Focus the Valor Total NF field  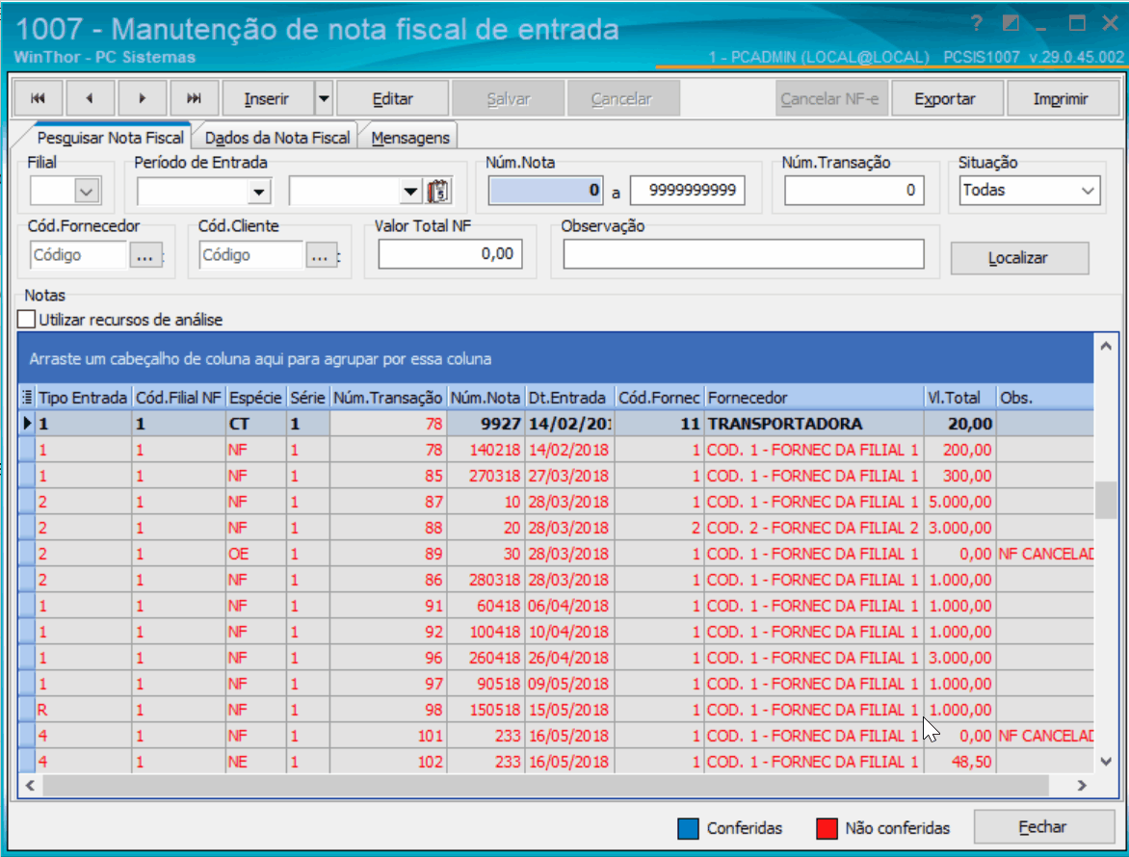pos(450,254)
